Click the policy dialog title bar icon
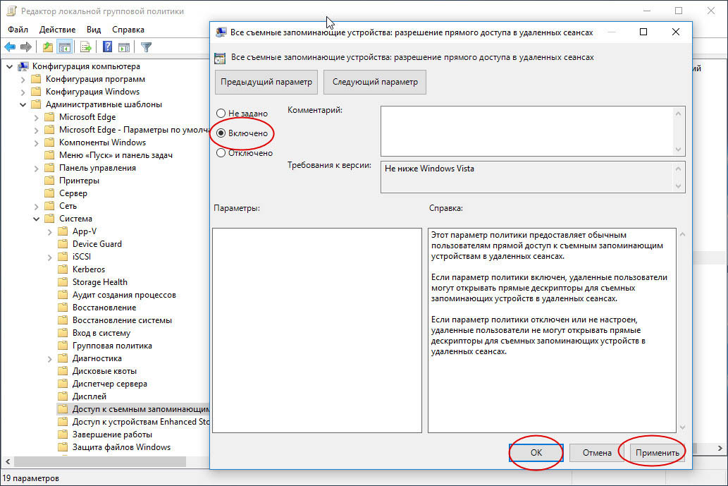 coord(221,32)
